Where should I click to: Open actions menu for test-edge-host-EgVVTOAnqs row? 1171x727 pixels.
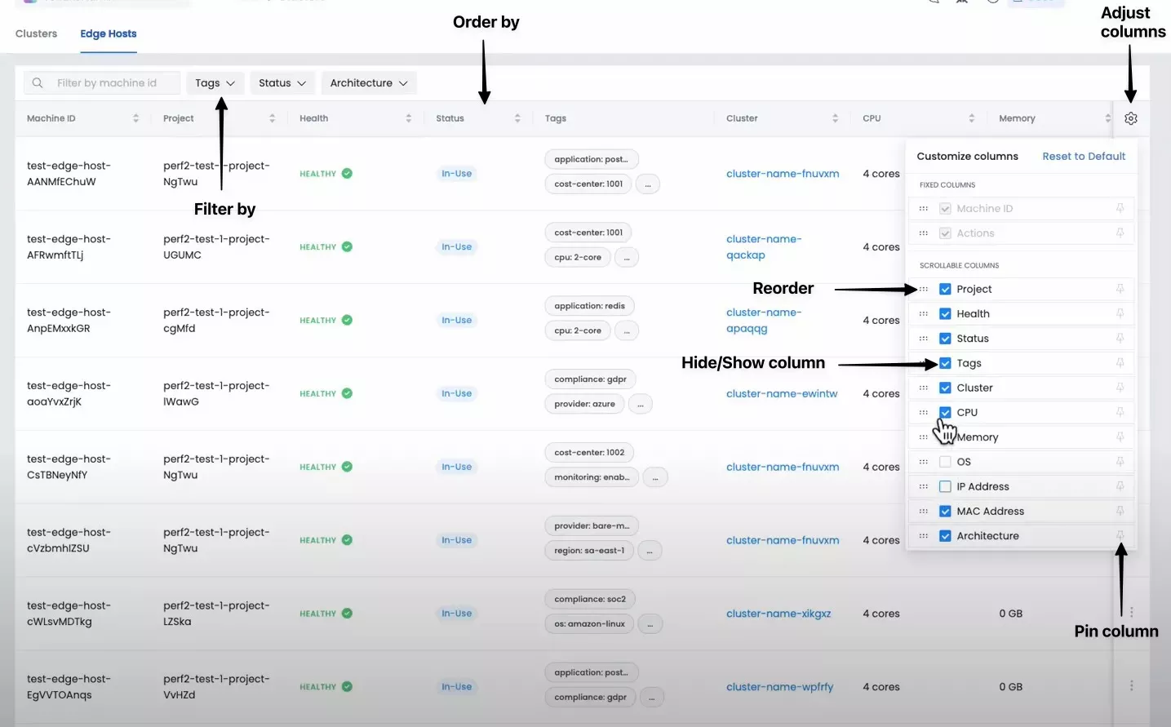coord(1131,685)
